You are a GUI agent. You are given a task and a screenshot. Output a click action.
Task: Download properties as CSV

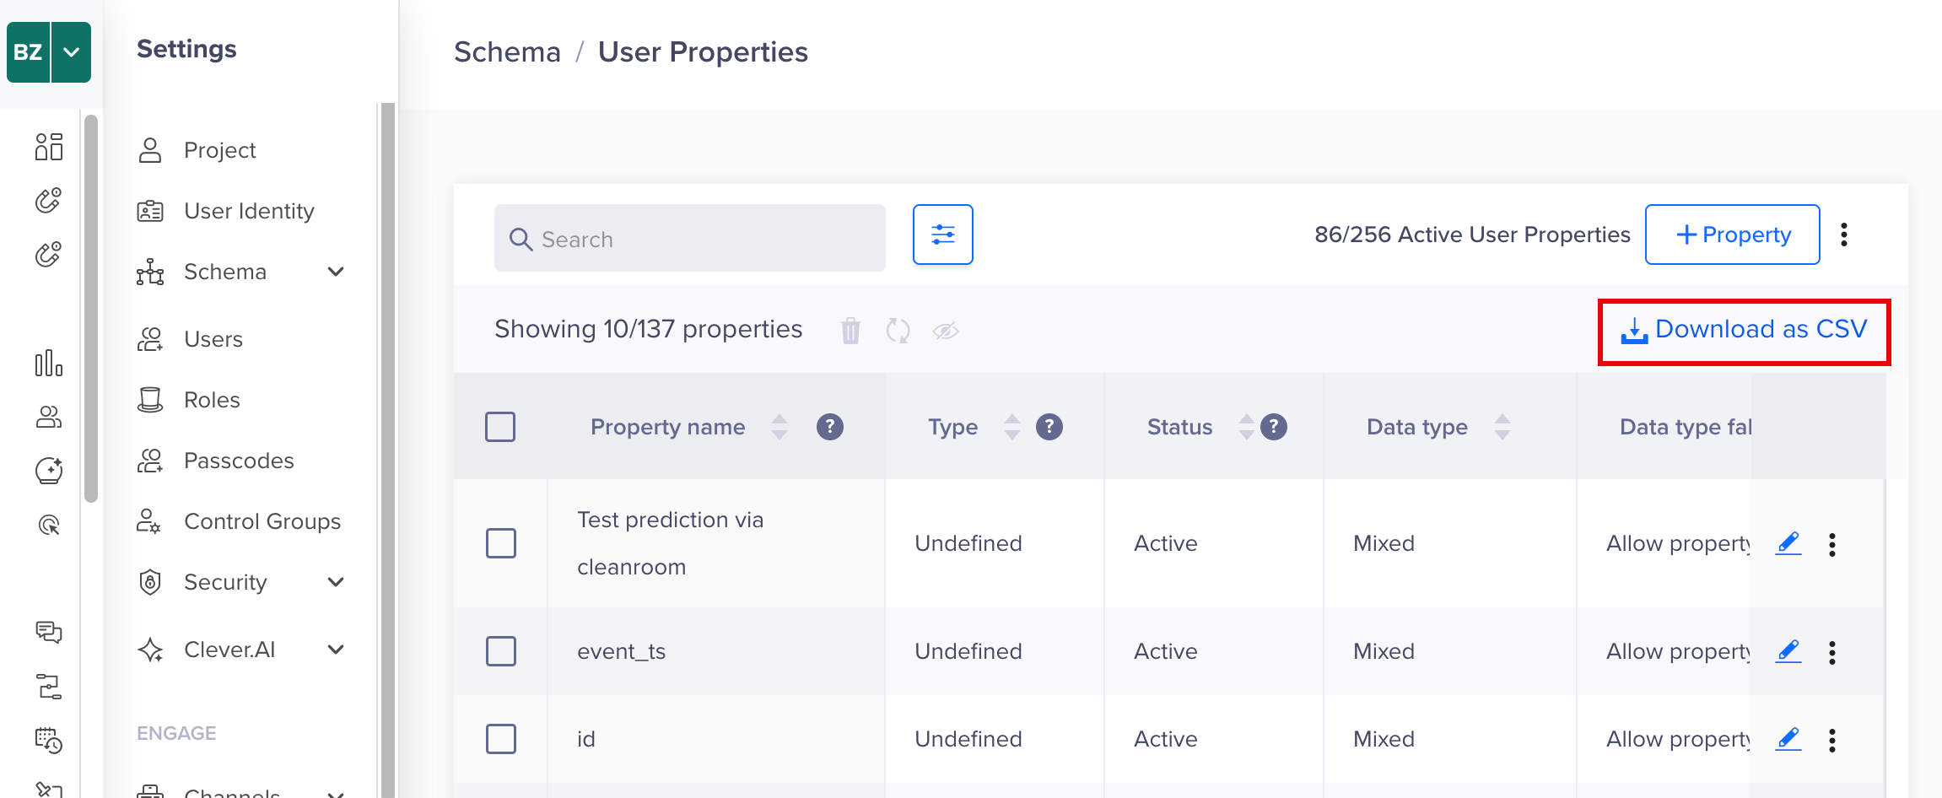coord(1745,330)
